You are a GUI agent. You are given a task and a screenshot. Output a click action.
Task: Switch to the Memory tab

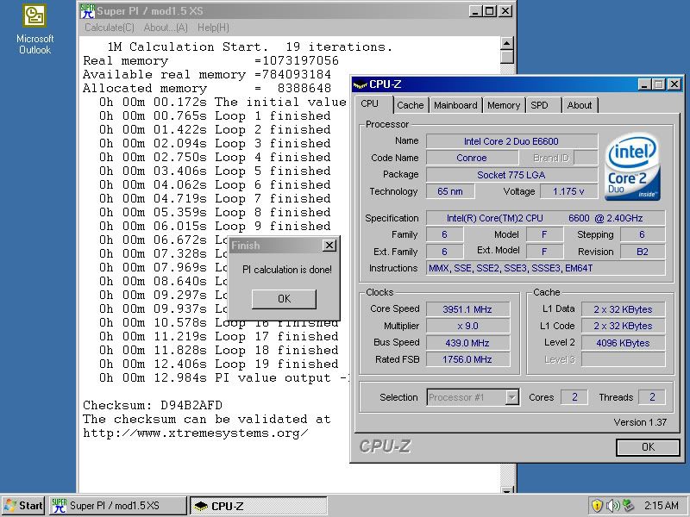tap(504, 105)
